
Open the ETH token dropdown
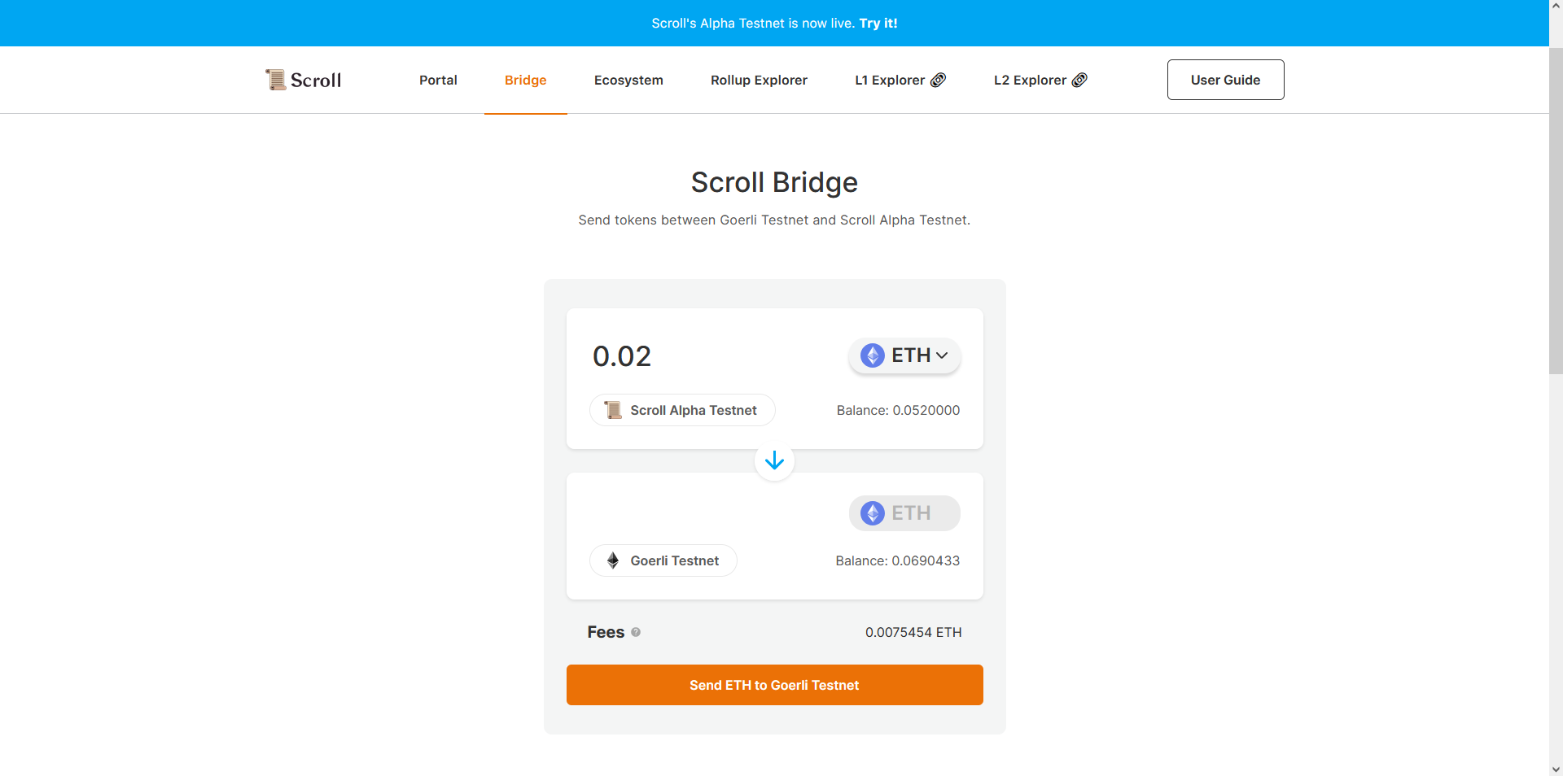coord(904,355)
